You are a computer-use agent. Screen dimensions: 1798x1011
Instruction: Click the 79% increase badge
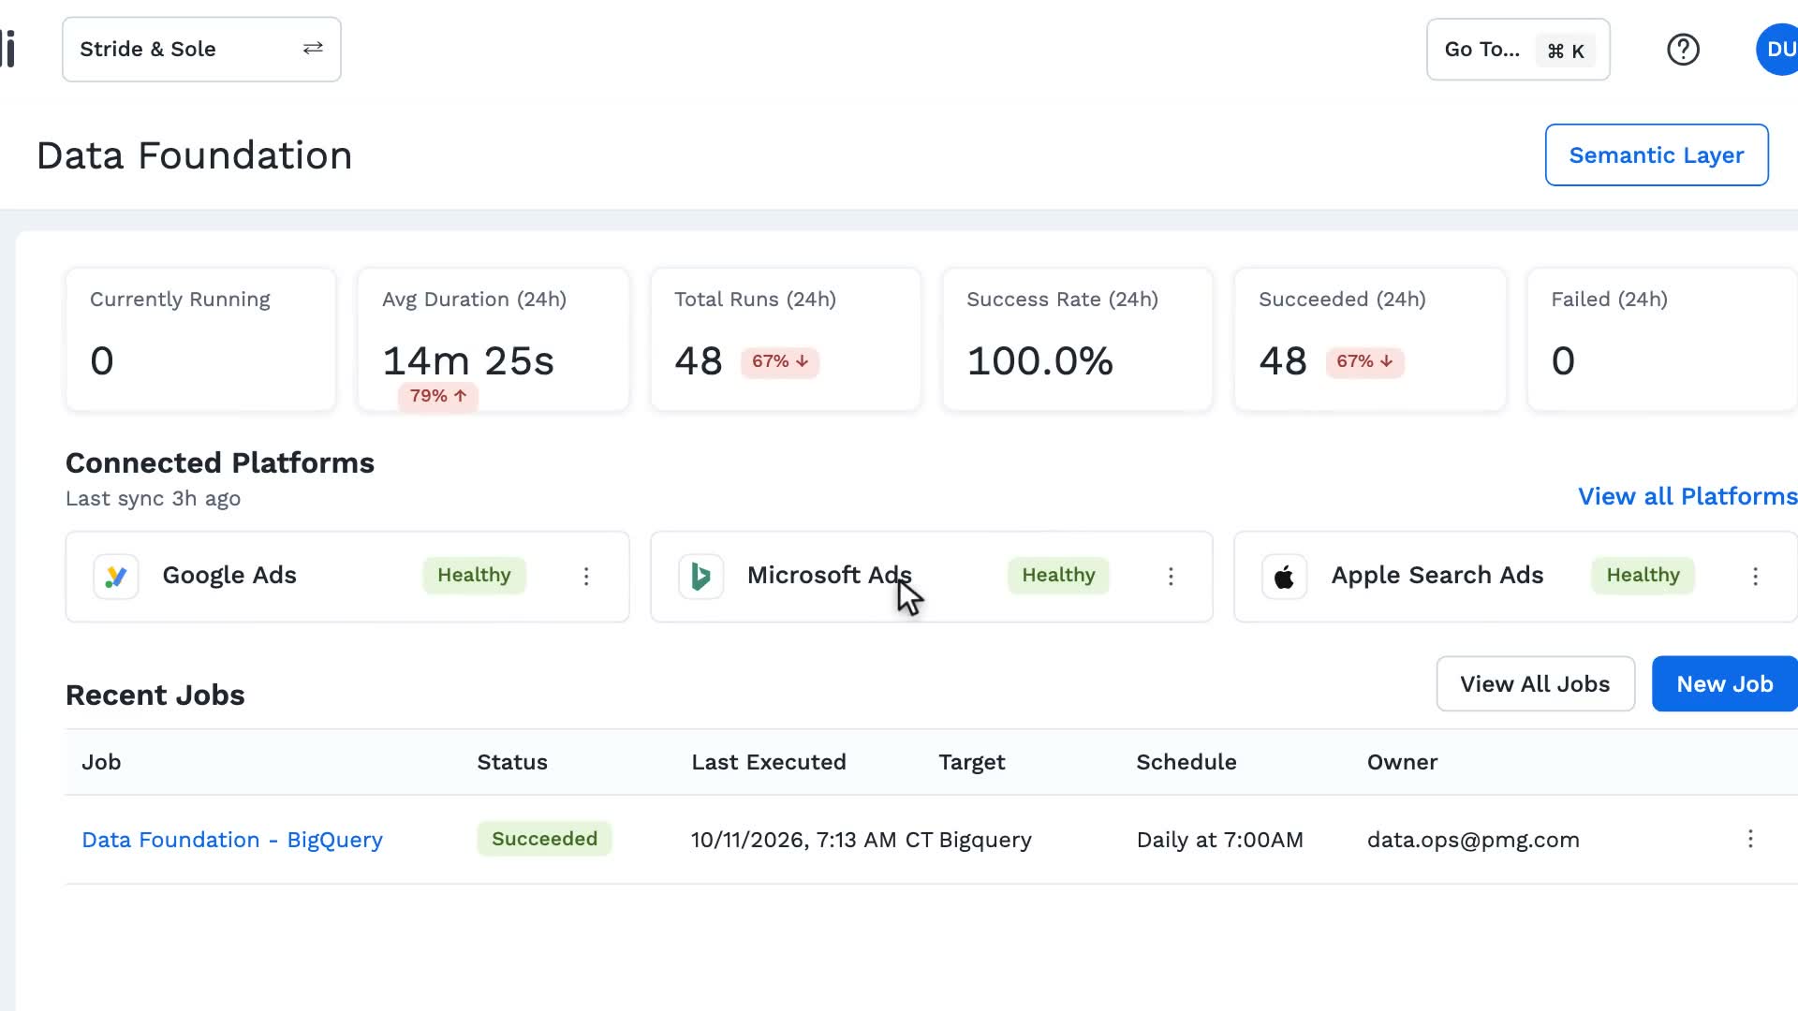(438, 396)
